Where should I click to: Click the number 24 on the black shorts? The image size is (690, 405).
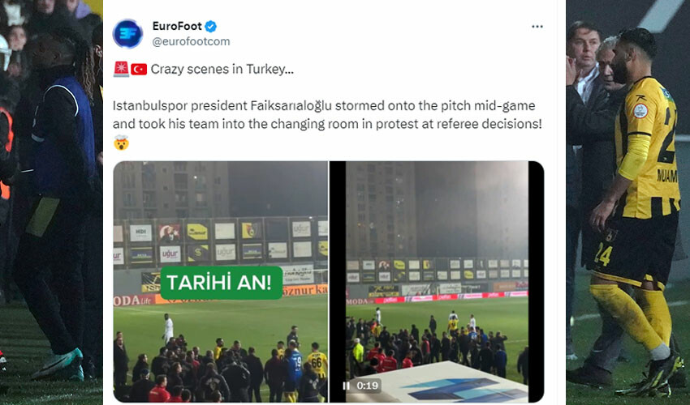point(603,255)
